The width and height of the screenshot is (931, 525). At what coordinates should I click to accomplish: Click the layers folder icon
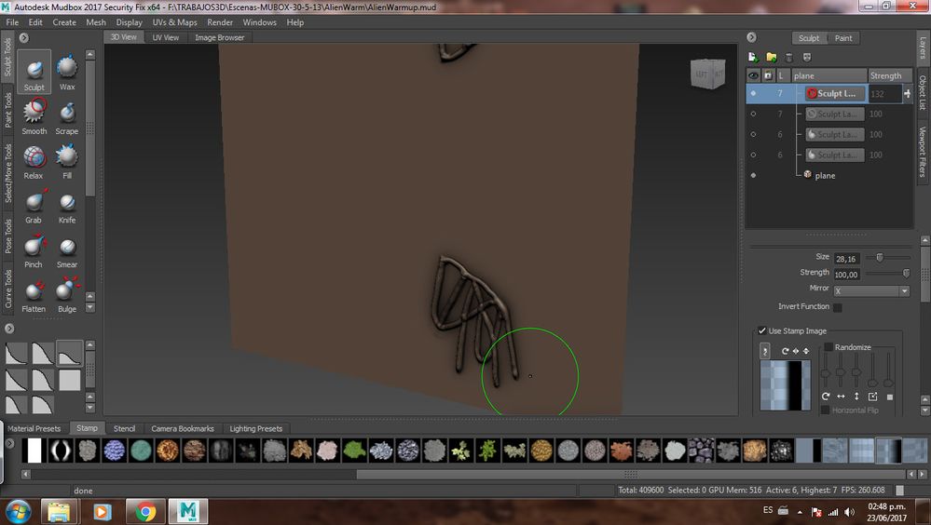click(772, 57)
